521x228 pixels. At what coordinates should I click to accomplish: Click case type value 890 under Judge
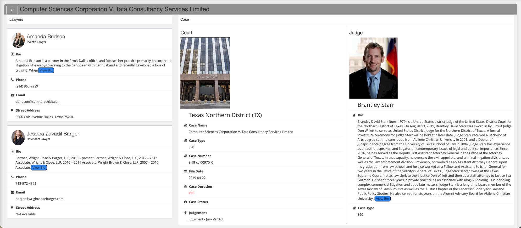tap(360, 215)
